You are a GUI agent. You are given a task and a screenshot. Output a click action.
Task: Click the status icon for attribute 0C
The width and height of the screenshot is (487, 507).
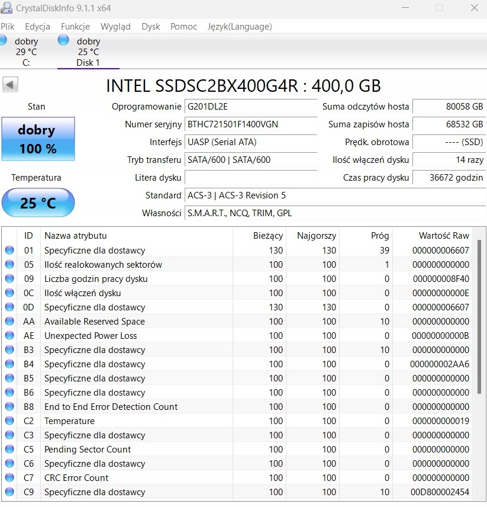click(9, 293)
